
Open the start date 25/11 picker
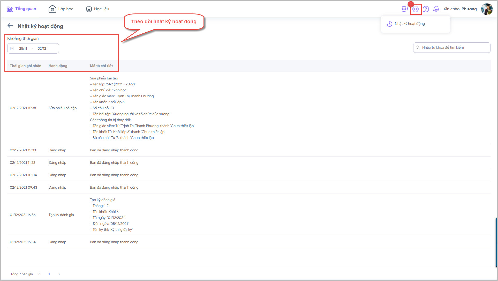pos(23,48)
